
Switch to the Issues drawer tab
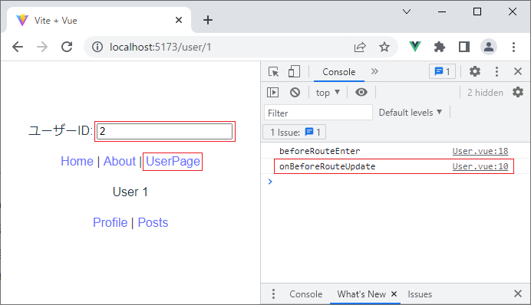coord(420,294)
